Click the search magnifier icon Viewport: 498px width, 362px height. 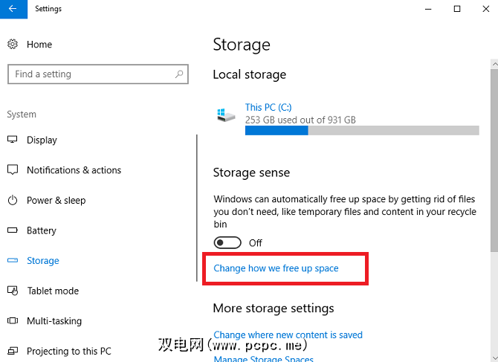tap(179, 74)
